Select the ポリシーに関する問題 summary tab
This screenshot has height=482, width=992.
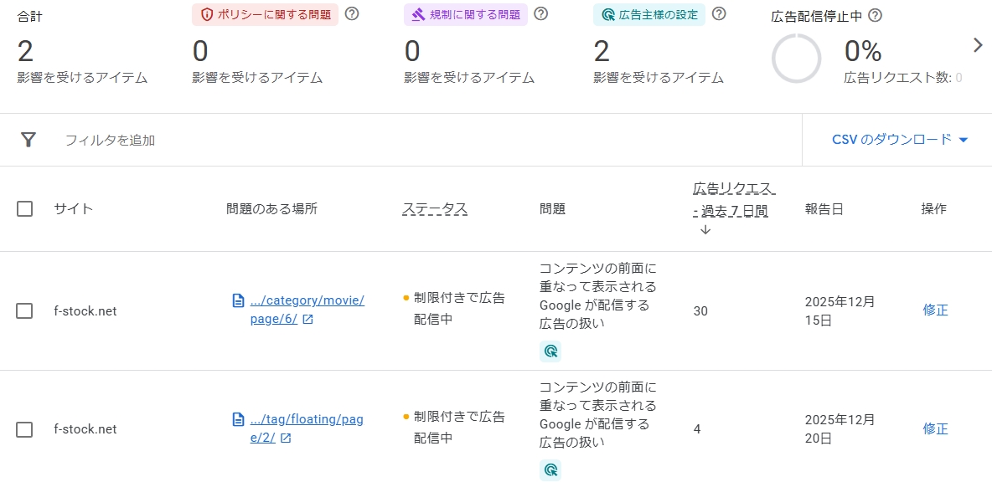click(266, 15)
